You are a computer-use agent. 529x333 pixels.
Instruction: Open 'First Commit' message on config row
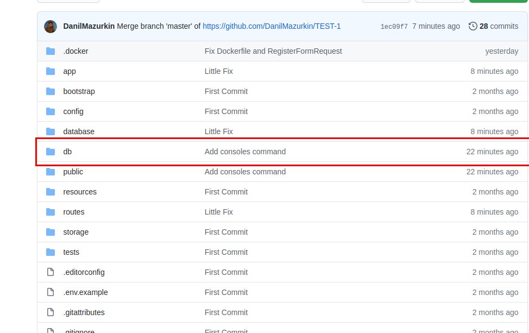226,111
